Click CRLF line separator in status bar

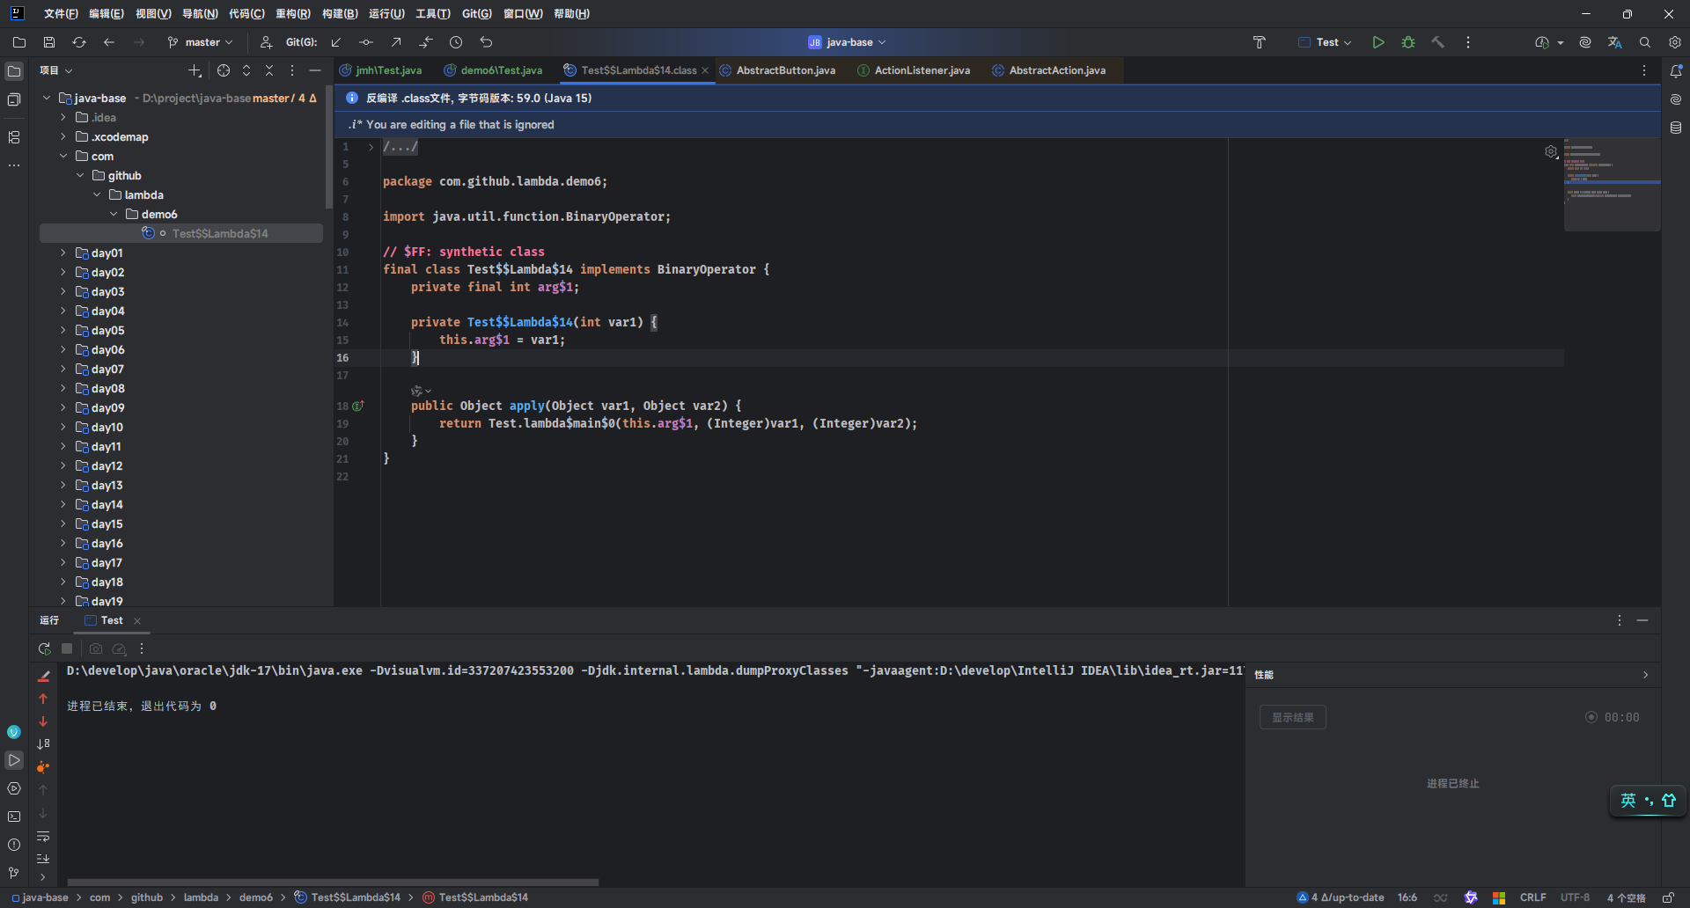tap(1532, 897)
